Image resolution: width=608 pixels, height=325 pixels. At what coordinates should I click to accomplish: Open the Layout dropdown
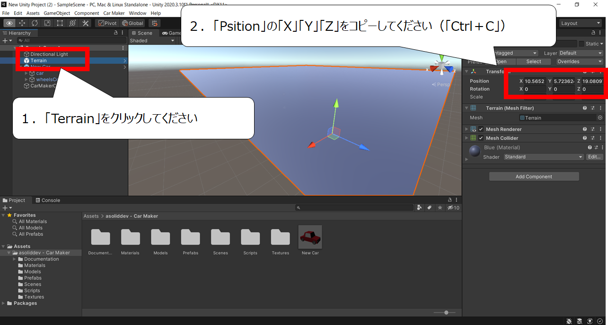coord(581,23)
